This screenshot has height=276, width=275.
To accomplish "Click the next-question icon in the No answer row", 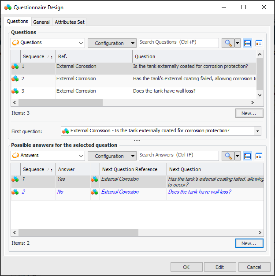I will (x=95, y=192).
